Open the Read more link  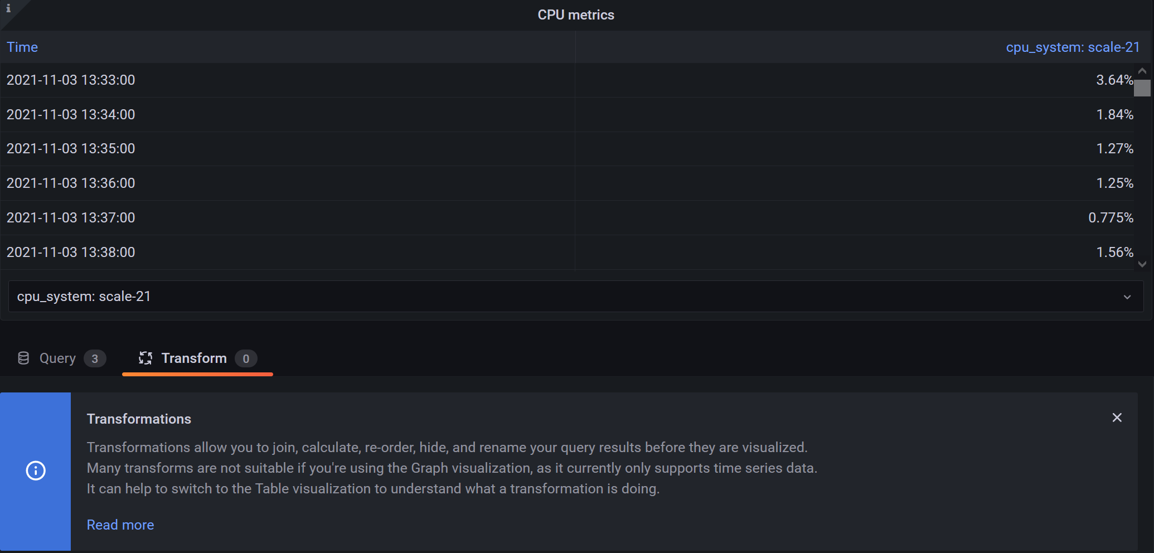(x=120, y=525)
